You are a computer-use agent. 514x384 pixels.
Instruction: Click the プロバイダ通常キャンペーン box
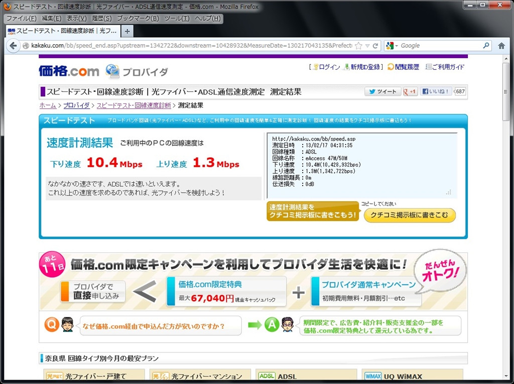click(x=366, y=291)
